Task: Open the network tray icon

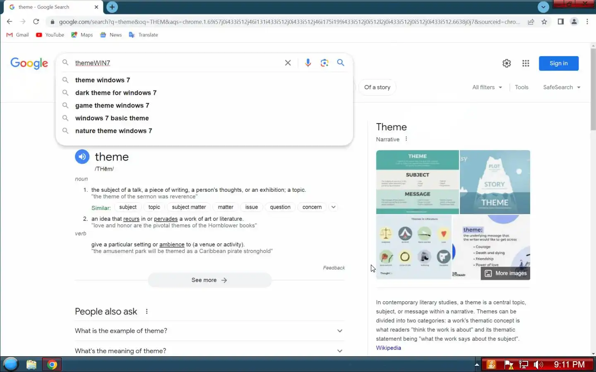Action: [524, 365]
